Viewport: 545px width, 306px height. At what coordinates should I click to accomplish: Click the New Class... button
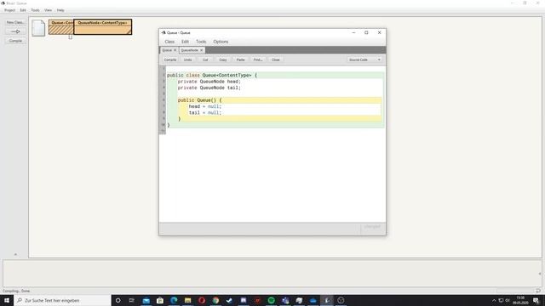click(x=15, y=22)
